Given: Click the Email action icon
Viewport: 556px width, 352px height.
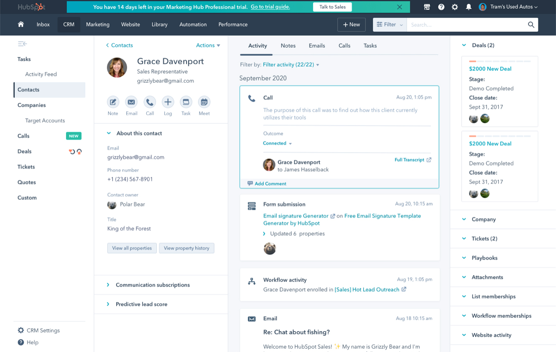Looking at the screenshot, I should 131,102.
